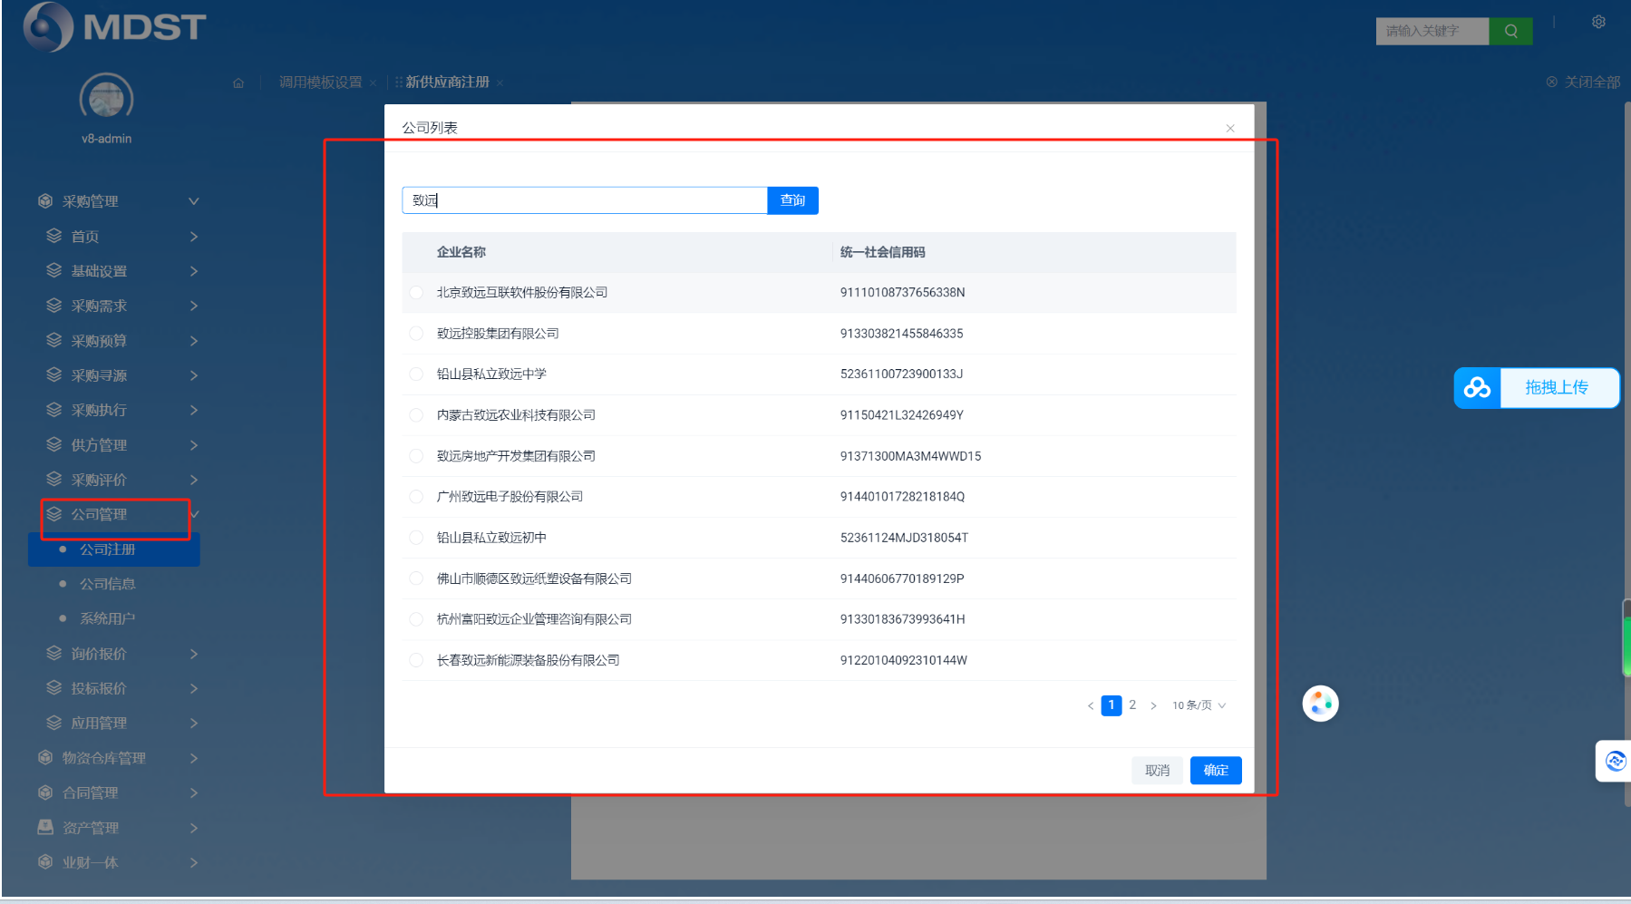Click the 询价报价 layers icon

(x=54, y=653)
